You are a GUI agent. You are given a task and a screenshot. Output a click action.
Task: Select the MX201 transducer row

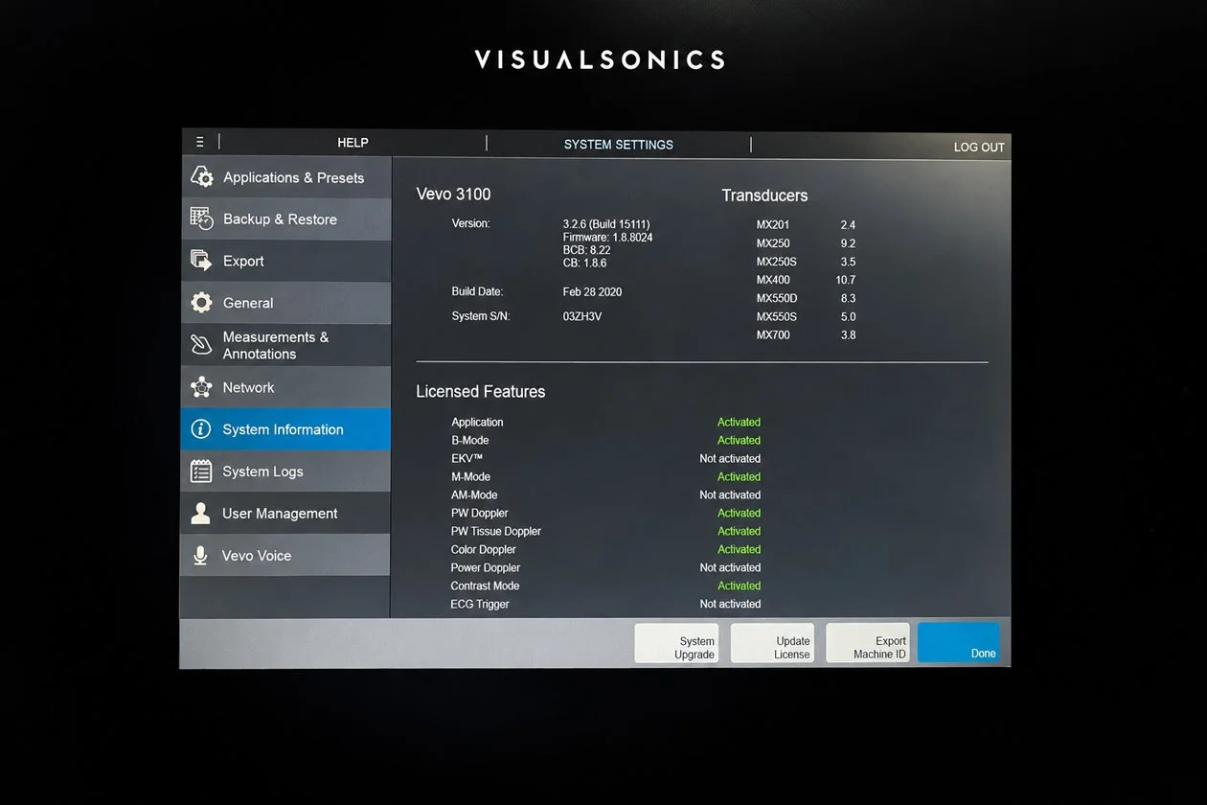tap(806, 225)
